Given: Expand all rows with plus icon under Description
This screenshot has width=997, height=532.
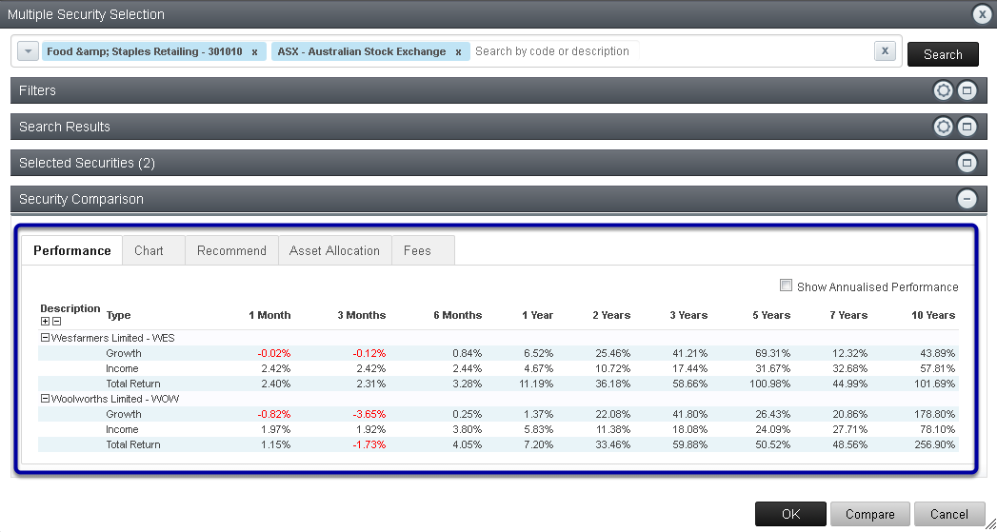Looking at the screenshot, I should 45,322.
